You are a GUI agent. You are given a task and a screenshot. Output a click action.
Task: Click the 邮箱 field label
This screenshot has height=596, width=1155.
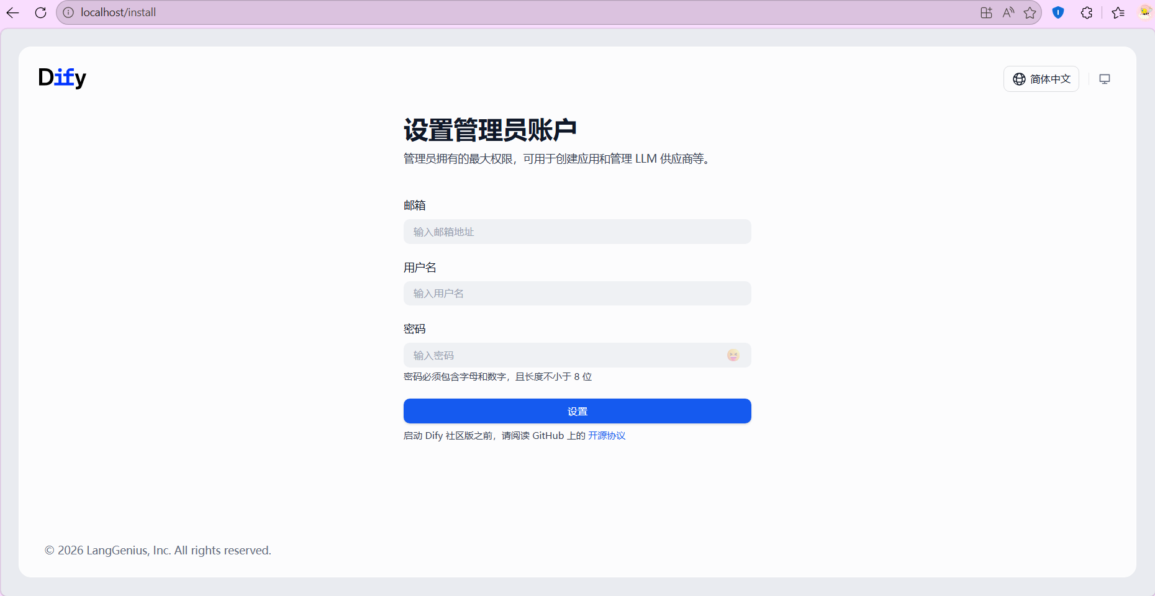pyautogui.click(x=415, y=205)
